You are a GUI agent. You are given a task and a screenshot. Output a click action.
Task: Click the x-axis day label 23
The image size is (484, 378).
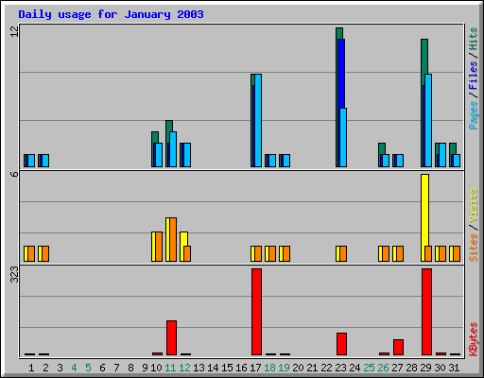coord(340,368)
